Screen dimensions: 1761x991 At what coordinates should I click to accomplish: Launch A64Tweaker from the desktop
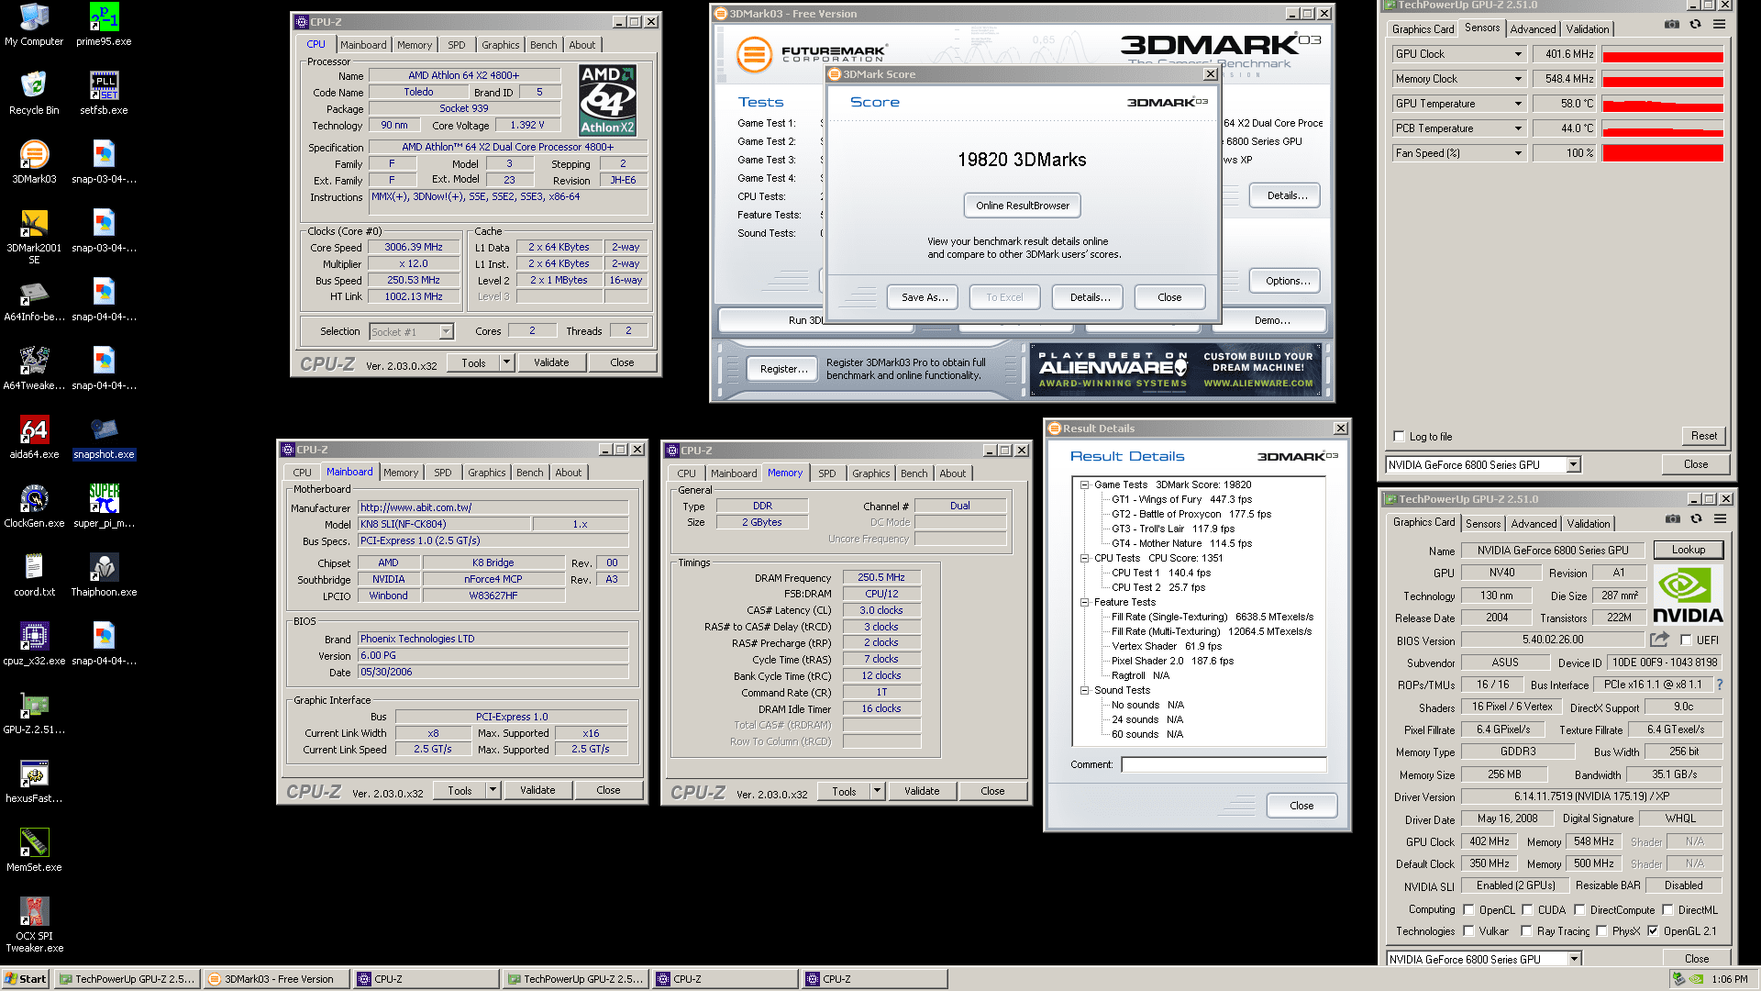click(34, 368)
